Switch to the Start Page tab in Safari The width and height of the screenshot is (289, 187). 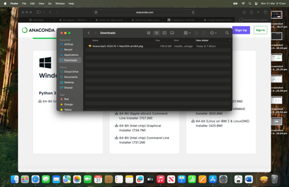click(37, 20)
